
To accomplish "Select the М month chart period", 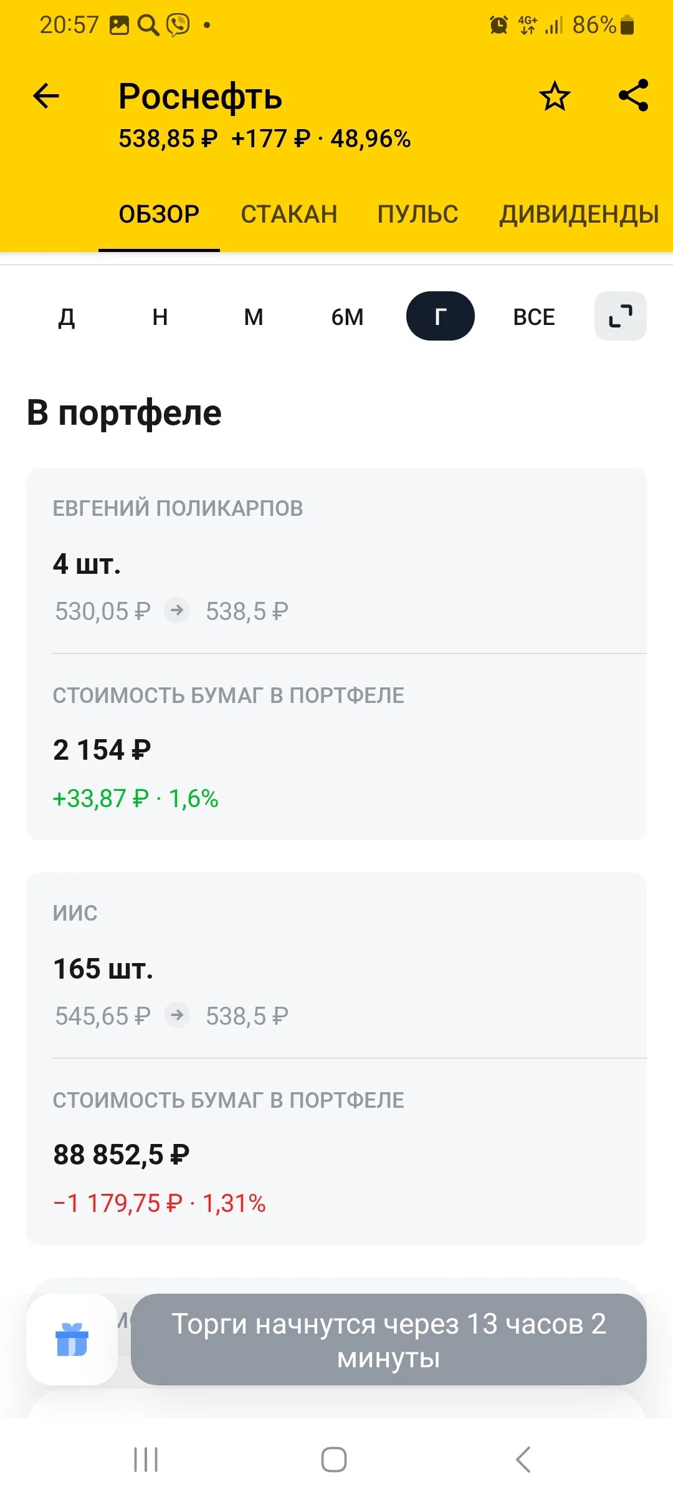I will (x=254, y=316).
